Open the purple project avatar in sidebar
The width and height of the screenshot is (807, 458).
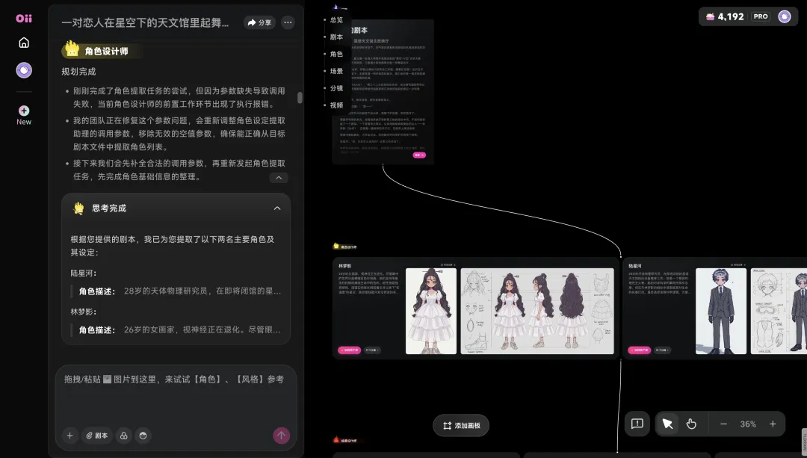pyautogui.click(x=24, y=70)
